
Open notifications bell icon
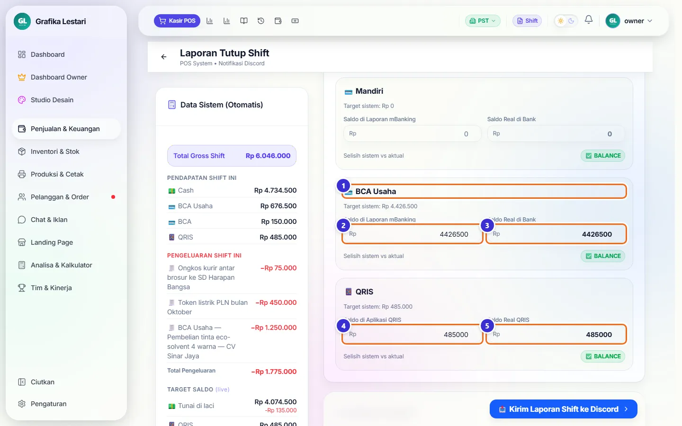tap(589, 20)
